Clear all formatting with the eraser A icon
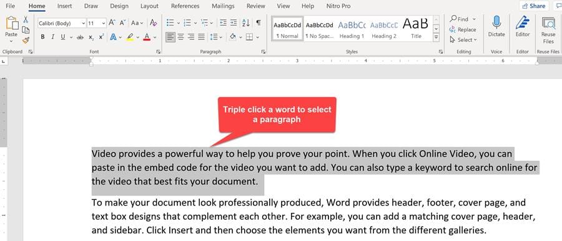The image size is (562, 241). tap(154, 23)
